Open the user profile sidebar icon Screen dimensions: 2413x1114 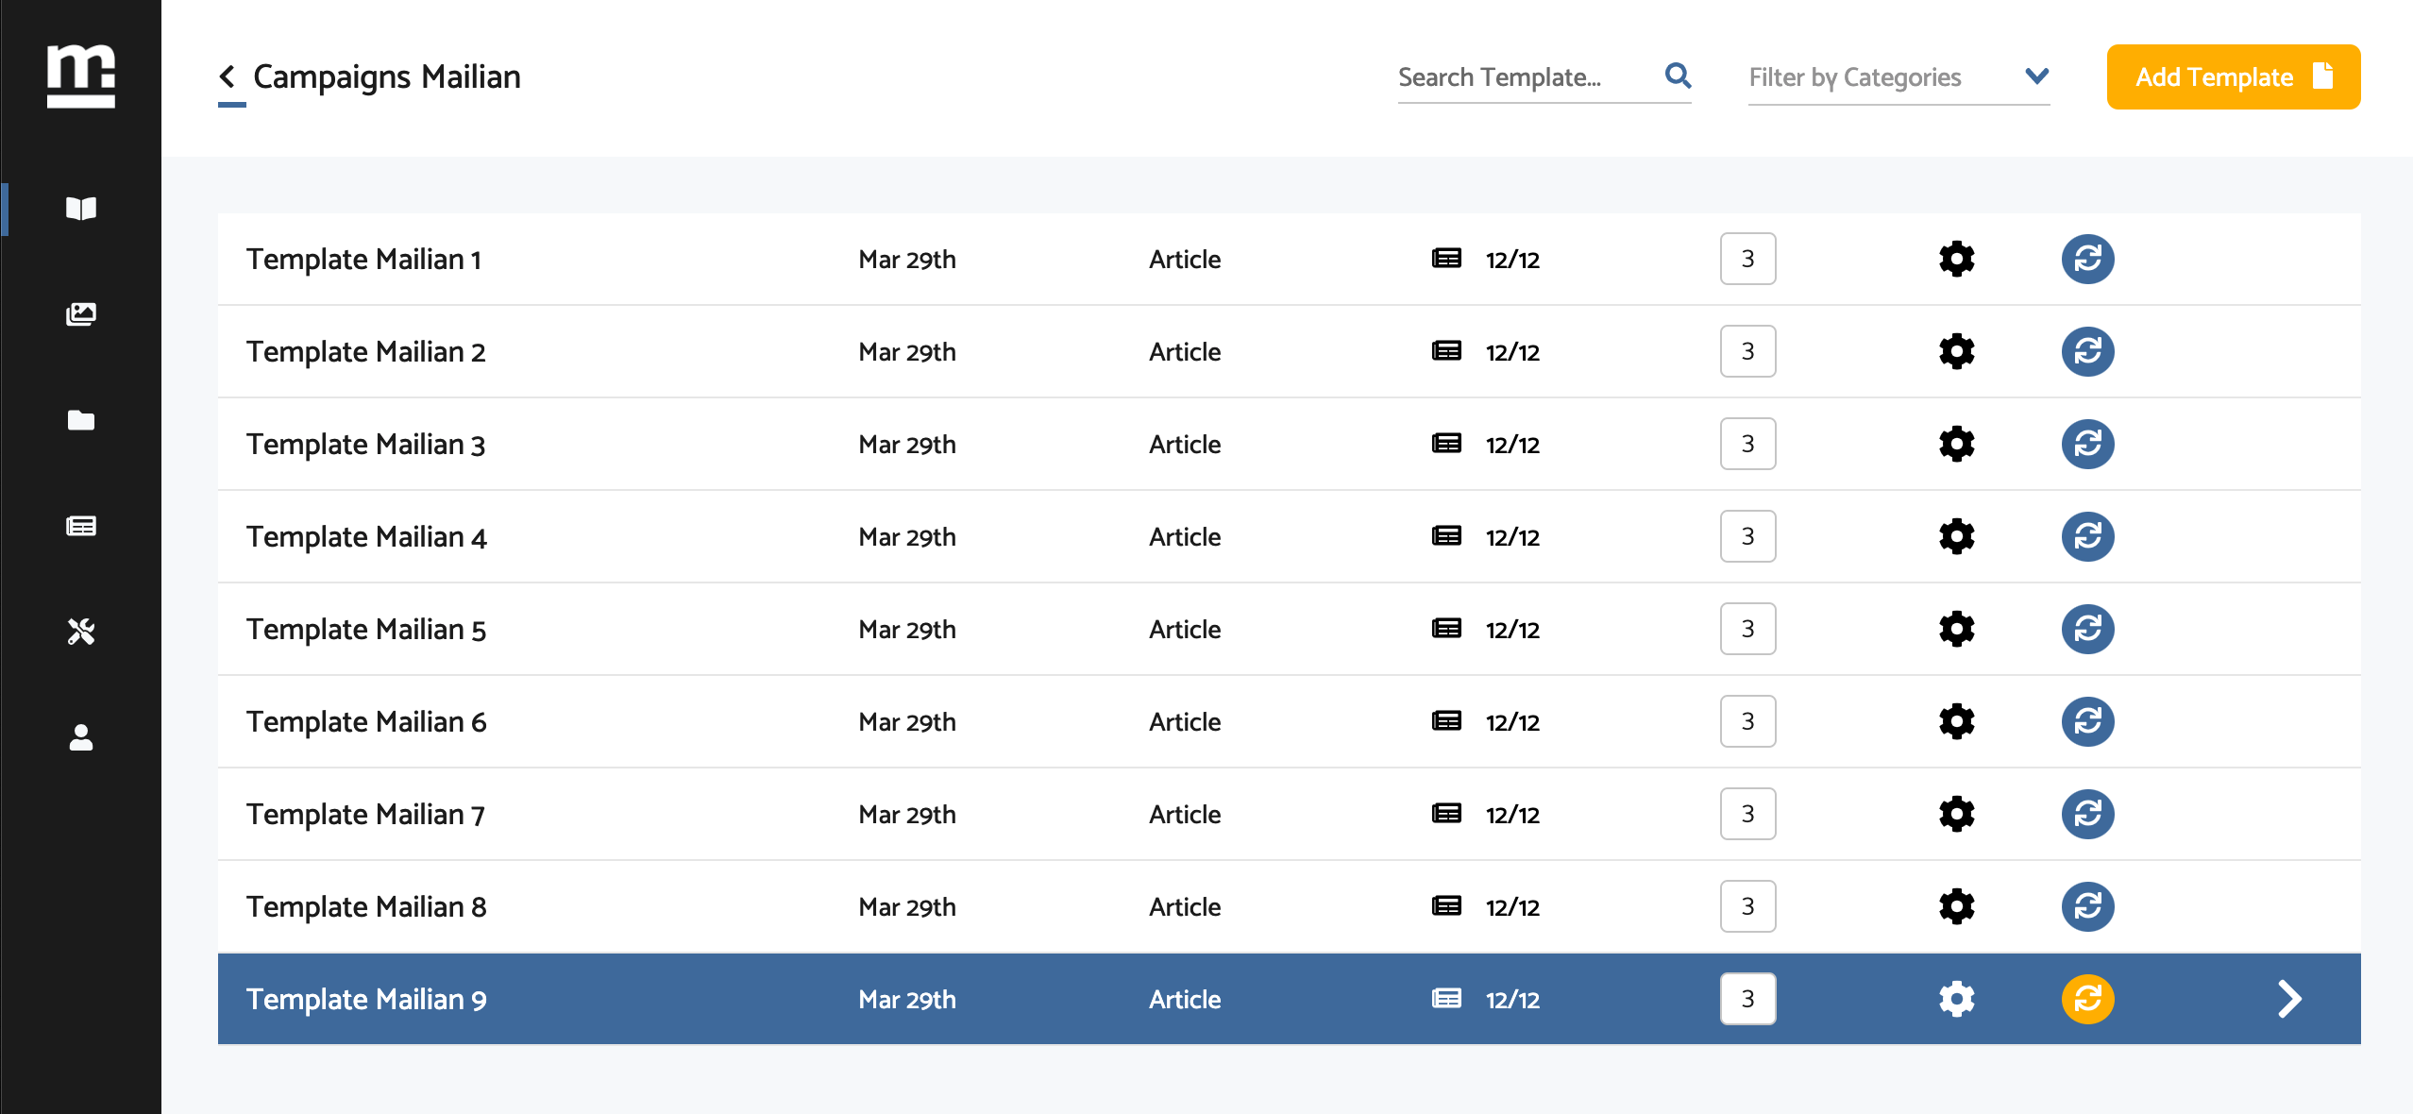81,737
